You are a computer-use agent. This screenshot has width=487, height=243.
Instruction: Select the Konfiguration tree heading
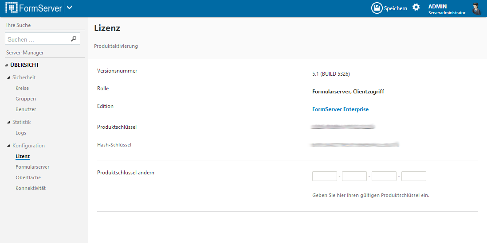tap(28, 145)
